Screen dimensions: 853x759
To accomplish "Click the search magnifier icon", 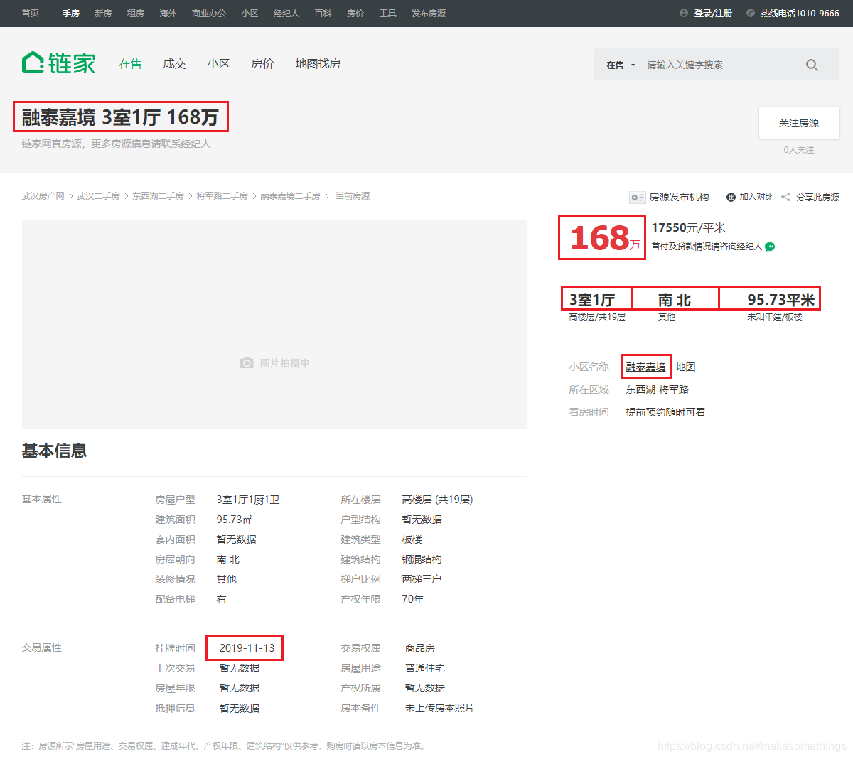I will 812,65.
